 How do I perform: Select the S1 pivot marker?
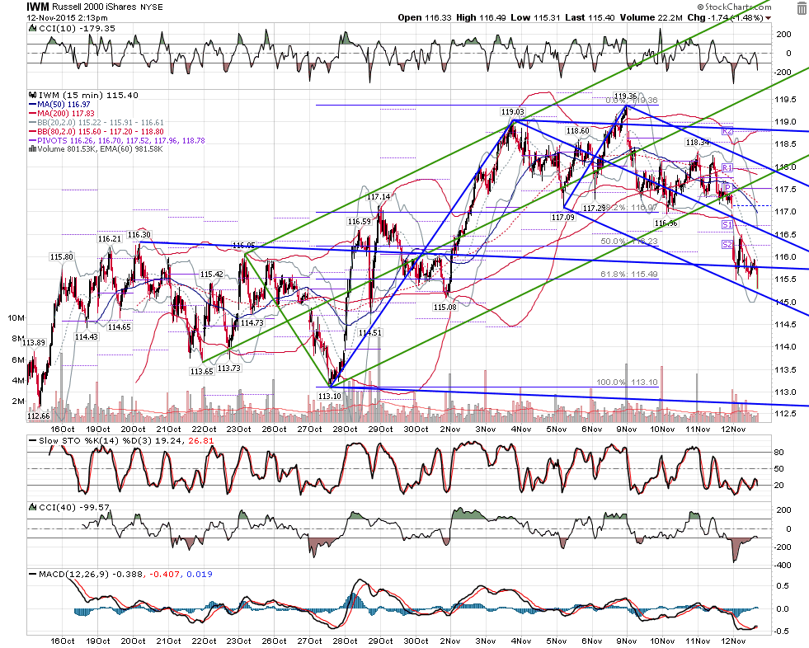tap(727, 224)
